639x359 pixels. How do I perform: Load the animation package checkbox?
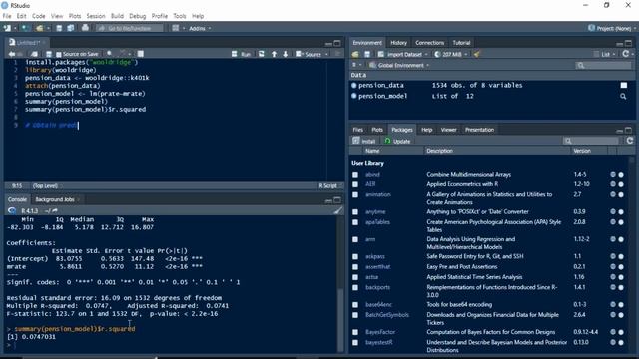[x=355, y=195]
